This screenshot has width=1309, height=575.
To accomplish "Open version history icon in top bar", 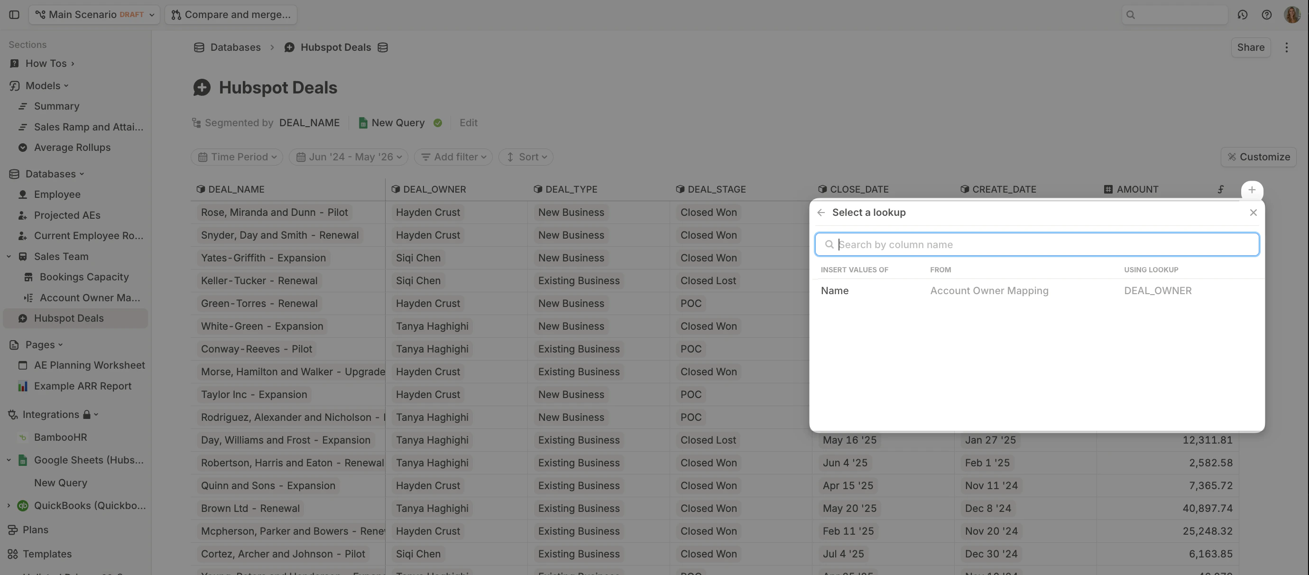I will point(1243,15).
